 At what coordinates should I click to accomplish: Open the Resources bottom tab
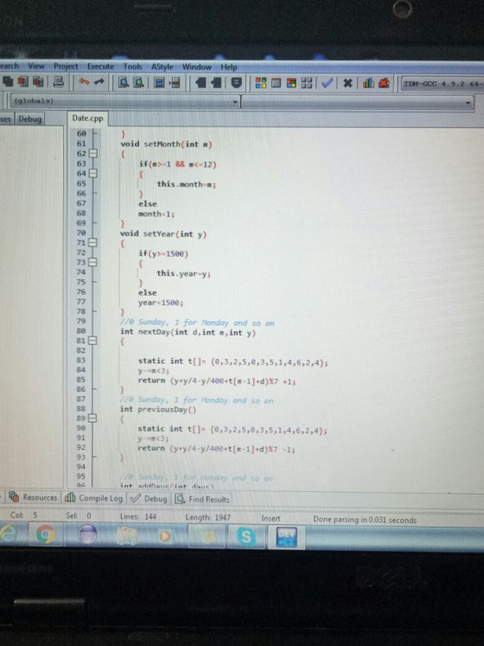(x=34, y=497)
